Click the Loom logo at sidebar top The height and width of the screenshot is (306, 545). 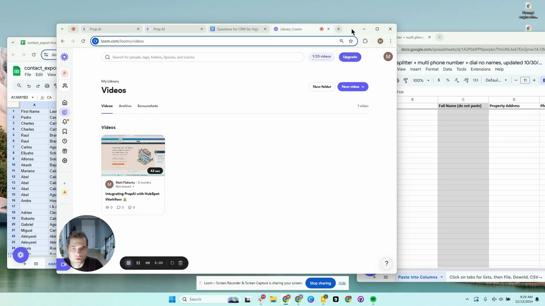(64, 57)
